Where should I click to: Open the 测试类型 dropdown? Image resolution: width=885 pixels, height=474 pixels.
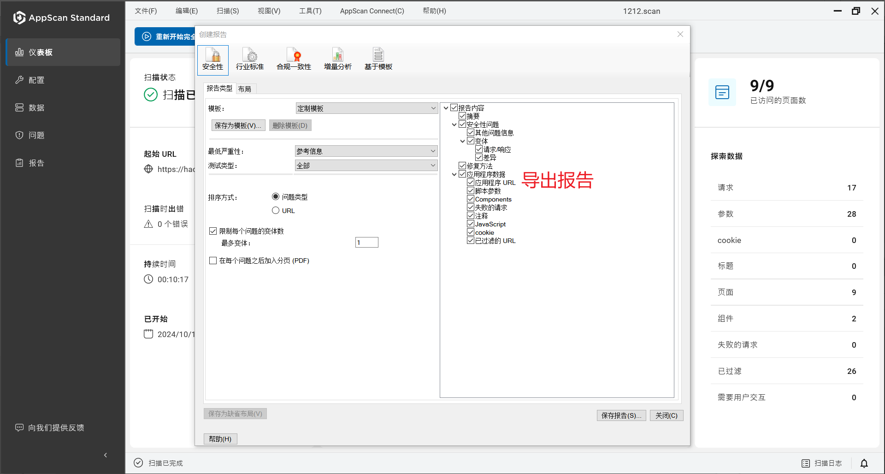click(x=366, y=166)
